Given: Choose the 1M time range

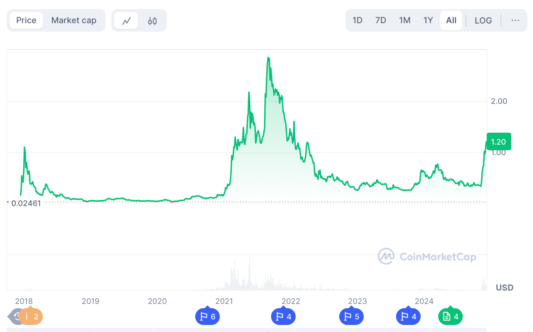Looking at the screenshot, I should (404, 20).
